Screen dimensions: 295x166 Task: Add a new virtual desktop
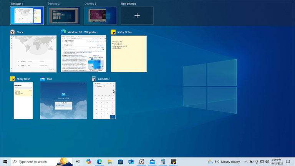[x=137, y=15]
